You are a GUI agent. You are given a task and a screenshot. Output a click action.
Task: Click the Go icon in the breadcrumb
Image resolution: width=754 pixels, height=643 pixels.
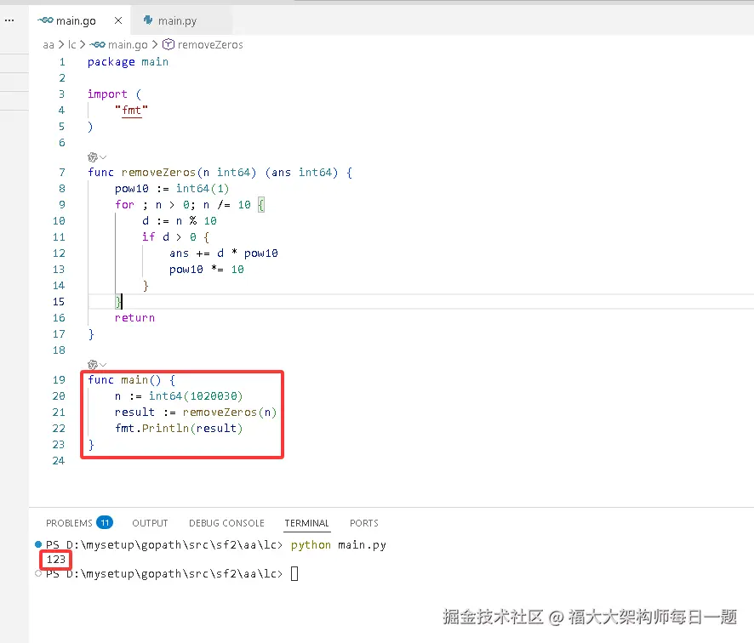point(98,45)
